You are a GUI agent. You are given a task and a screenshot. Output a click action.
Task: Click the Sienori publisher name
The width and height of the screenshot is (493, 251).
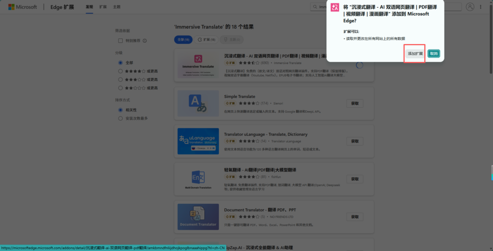click(x=279, y=103)
